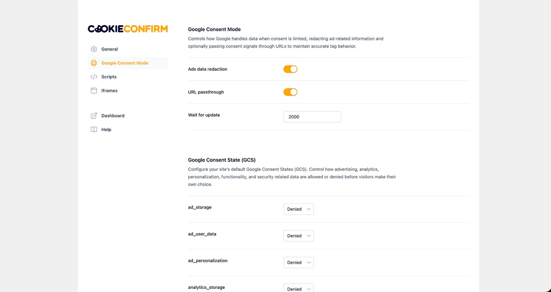
Task: Open the analytics_storage consent dropdown
Action: (298, 289)
